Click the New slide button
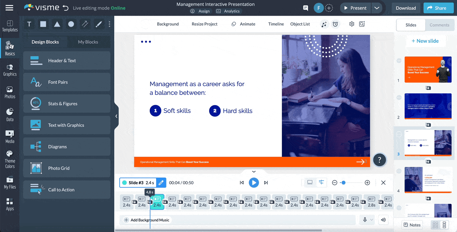 (426, 41)
